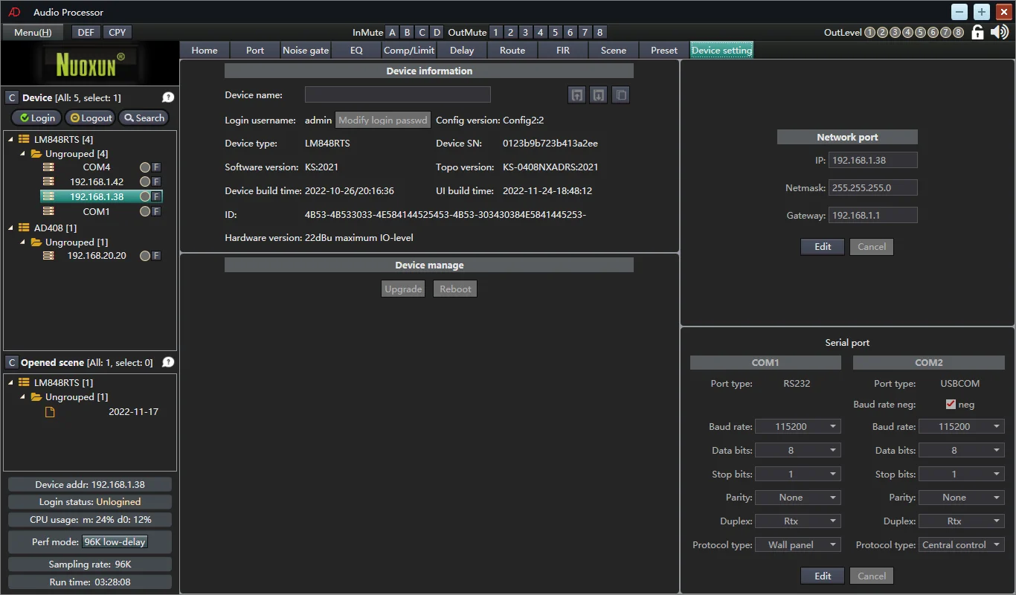Click the F icon next to COM4

point(156,167)
